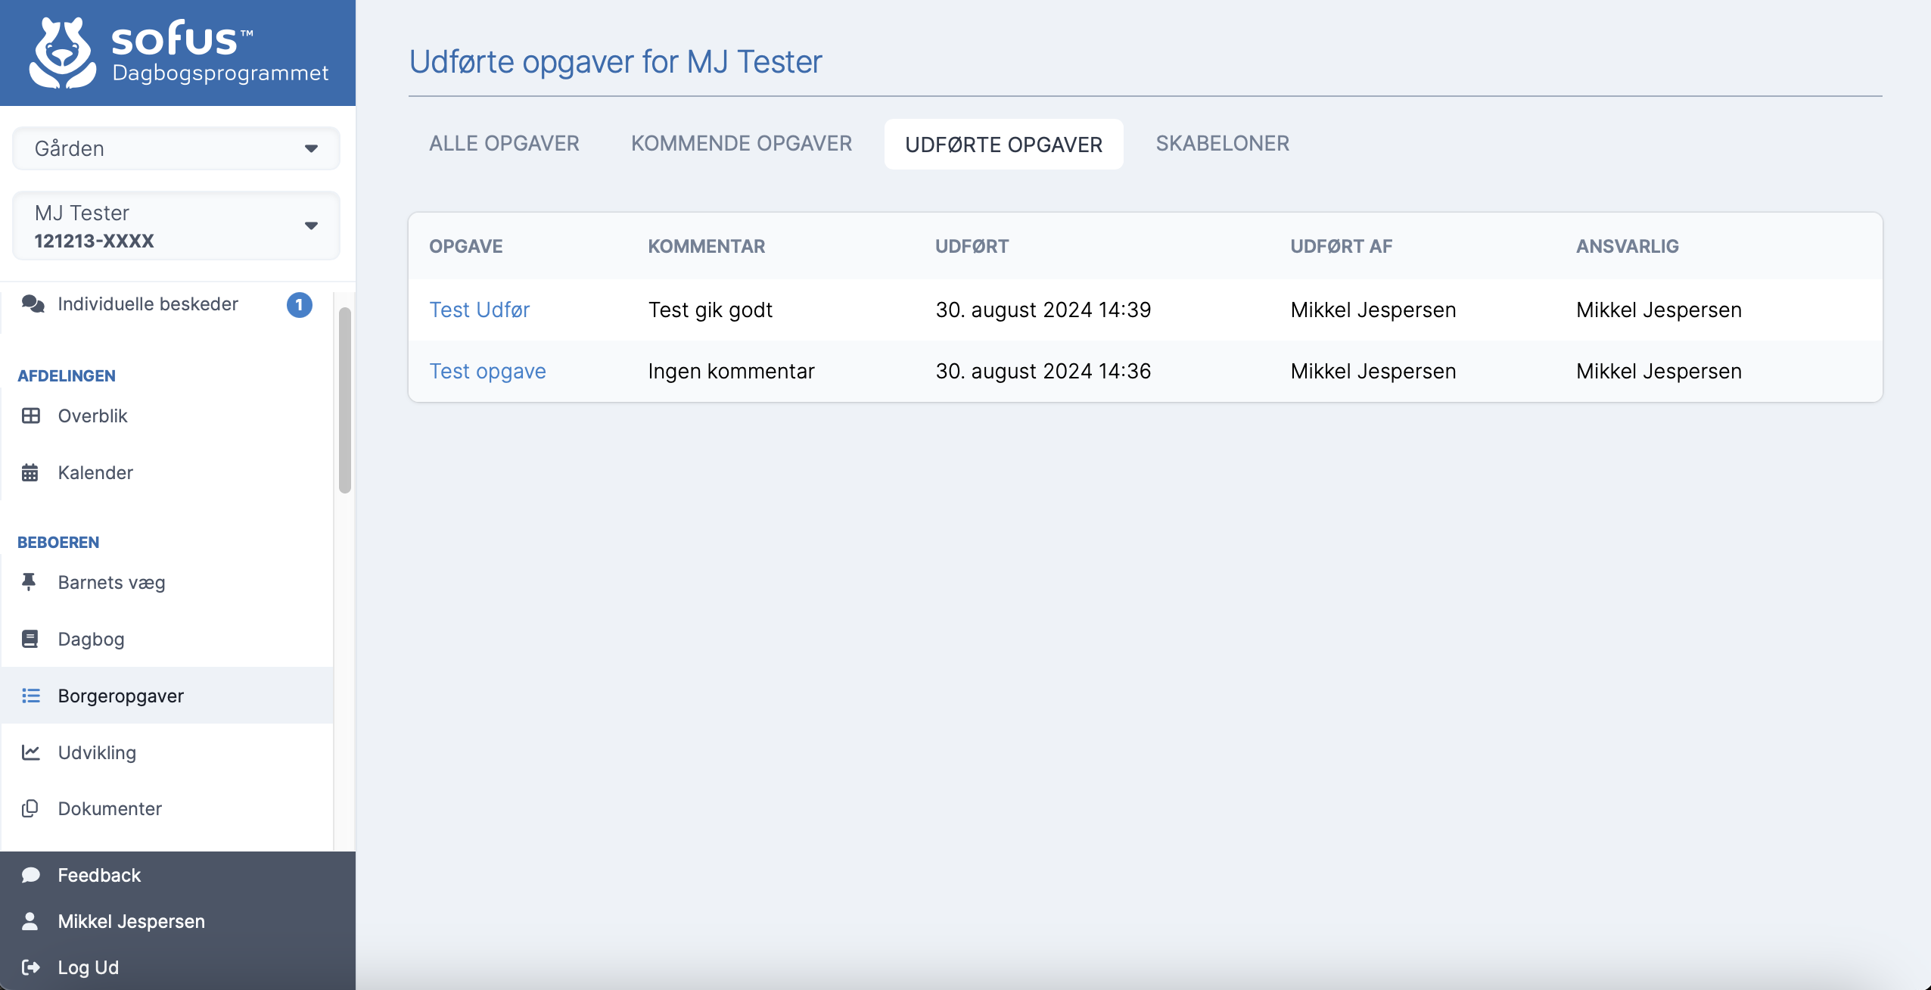The image size is (1931, 990).
Task: Click the Udvikling chart icon
Action: point(31,752)
